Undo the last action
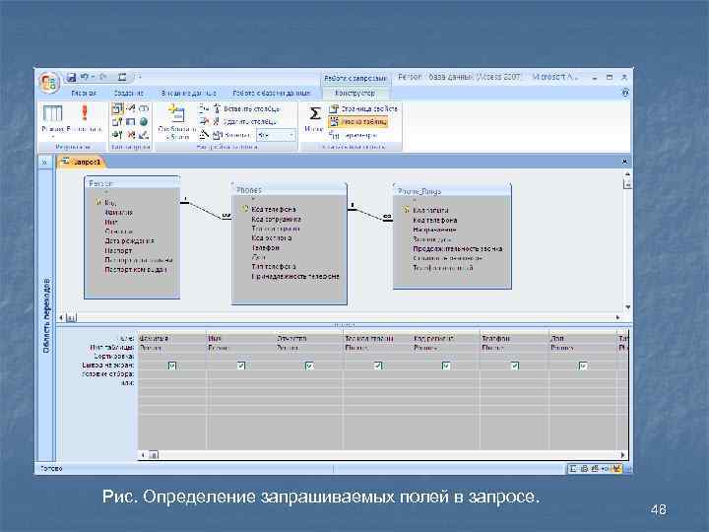 click(x=84, y=78)
